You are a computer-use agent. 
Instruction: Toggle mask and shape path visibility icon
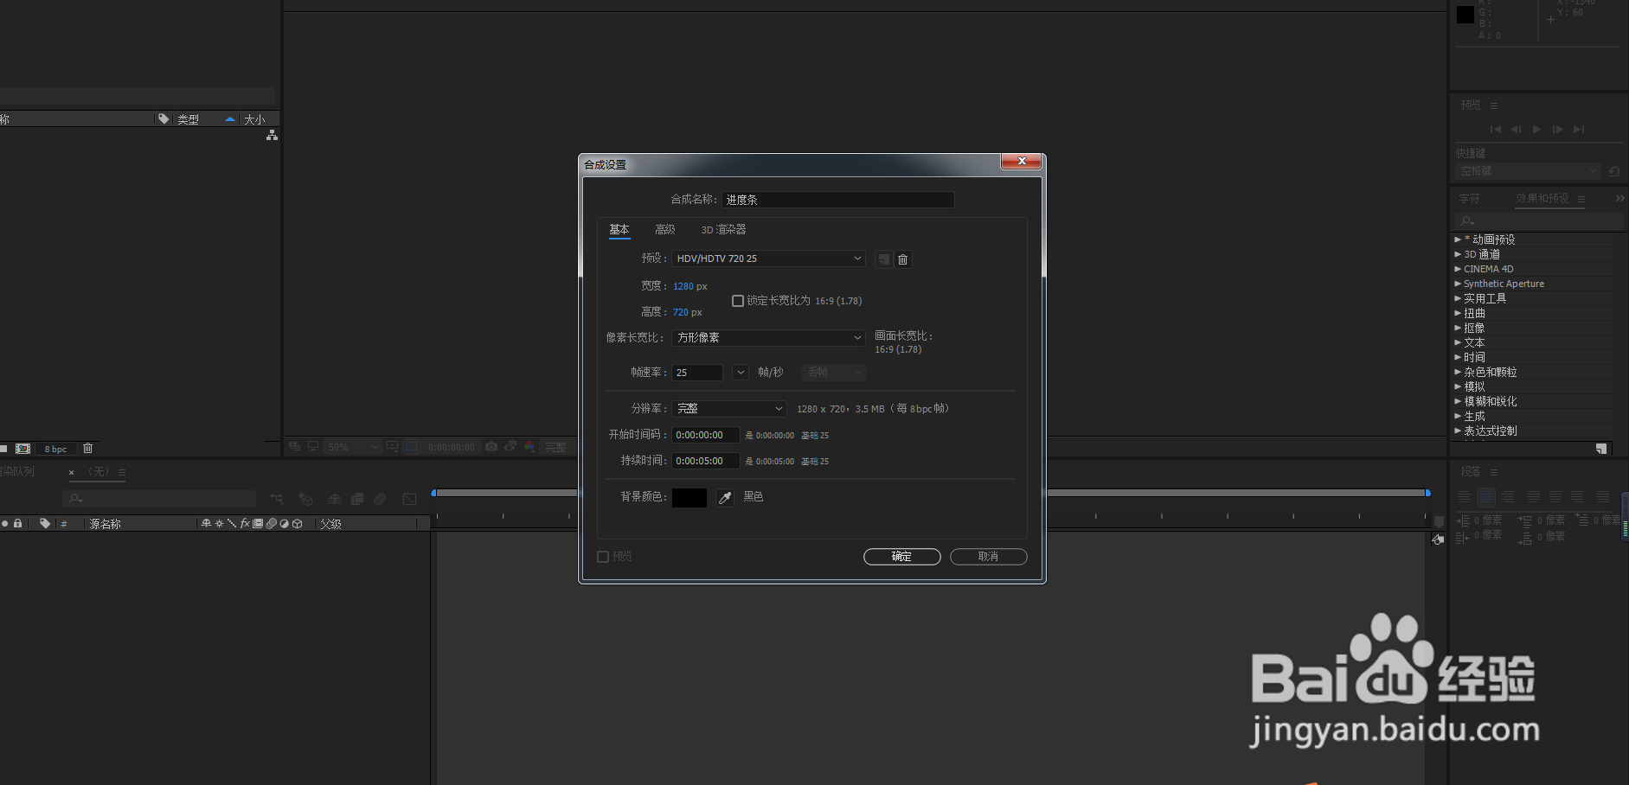tap(413, 447)
